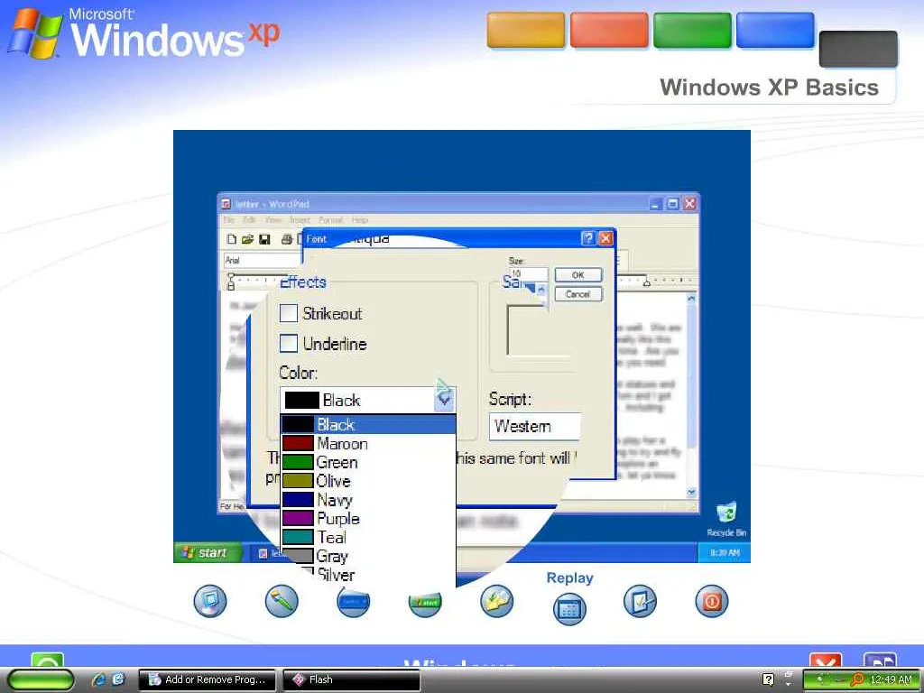Select Maroon in the color list
924x693 pixels.
click(x=368, y=443)
